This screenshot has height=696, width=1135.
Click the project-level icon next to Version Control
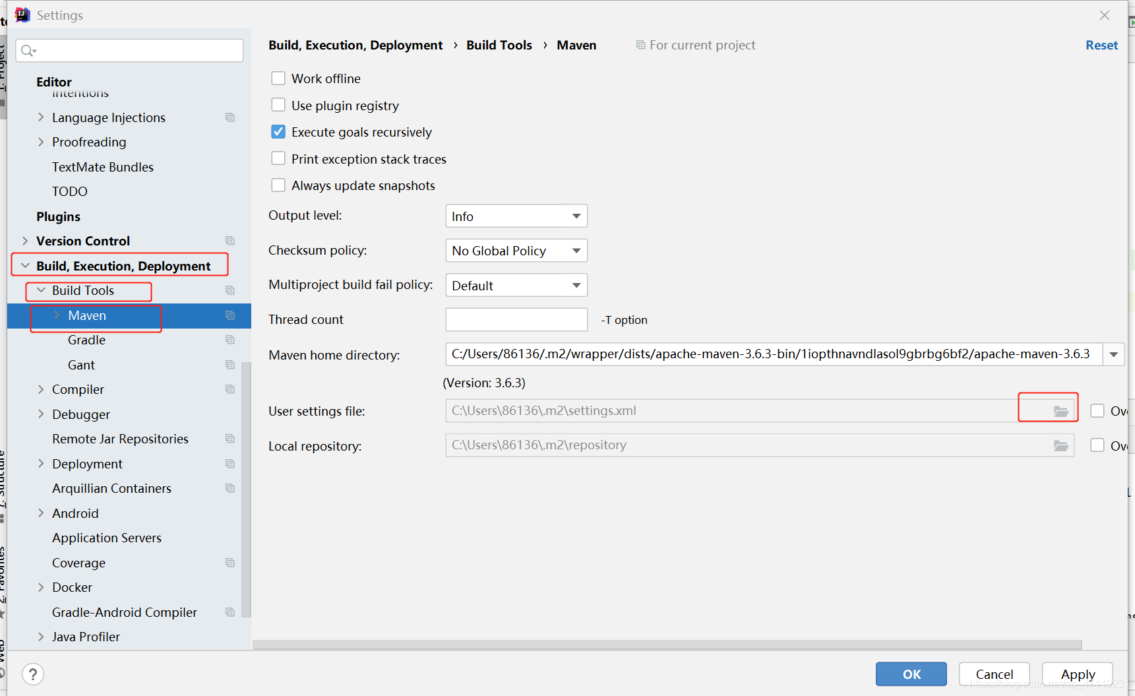click(230, 241)
